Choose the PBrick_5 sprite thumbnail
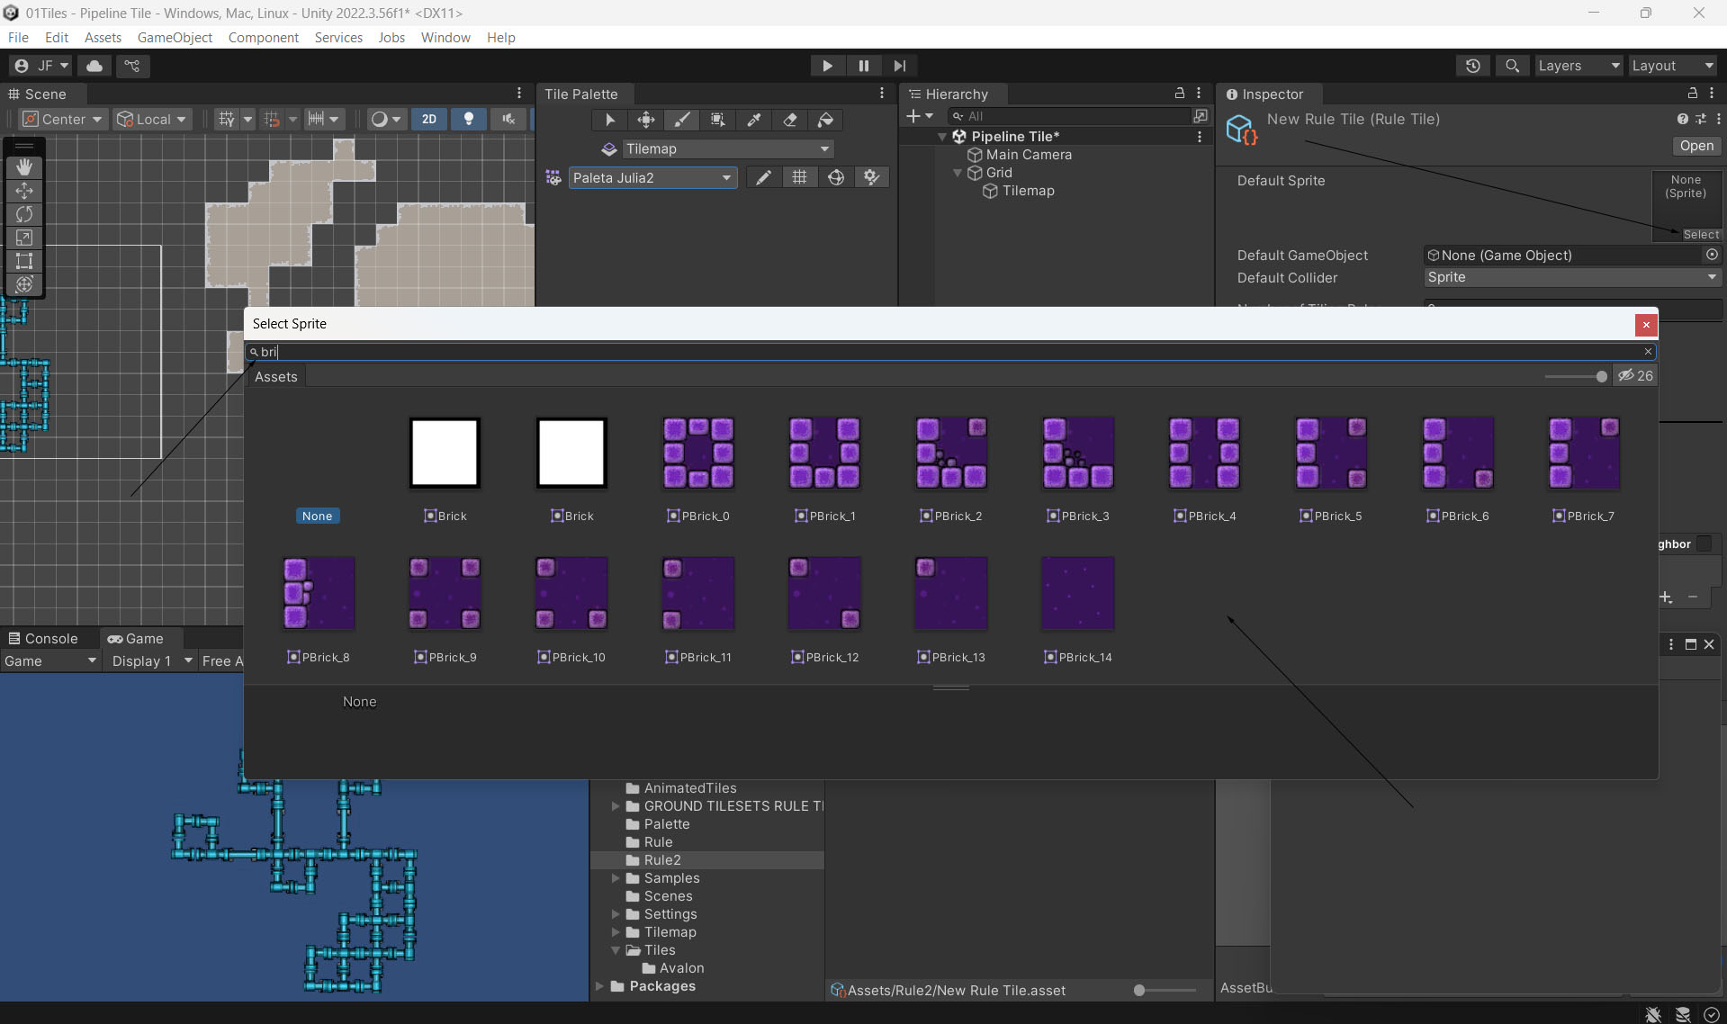The width and height of the screenshot is (1727, 1024). (1331, 454)
